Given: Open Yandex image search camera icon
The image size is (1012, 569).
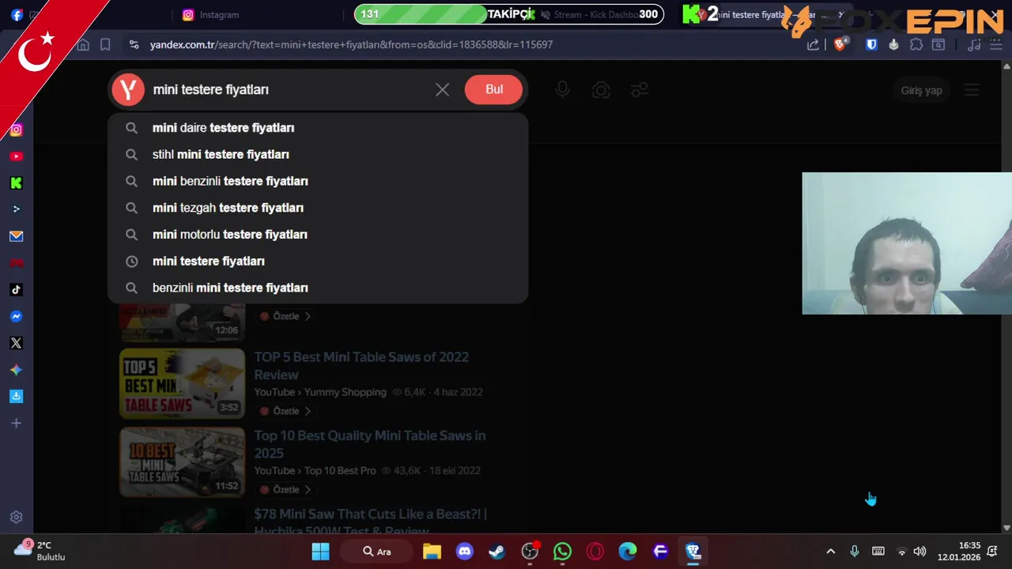Looking at the screenshot, I should click(601, 90).
